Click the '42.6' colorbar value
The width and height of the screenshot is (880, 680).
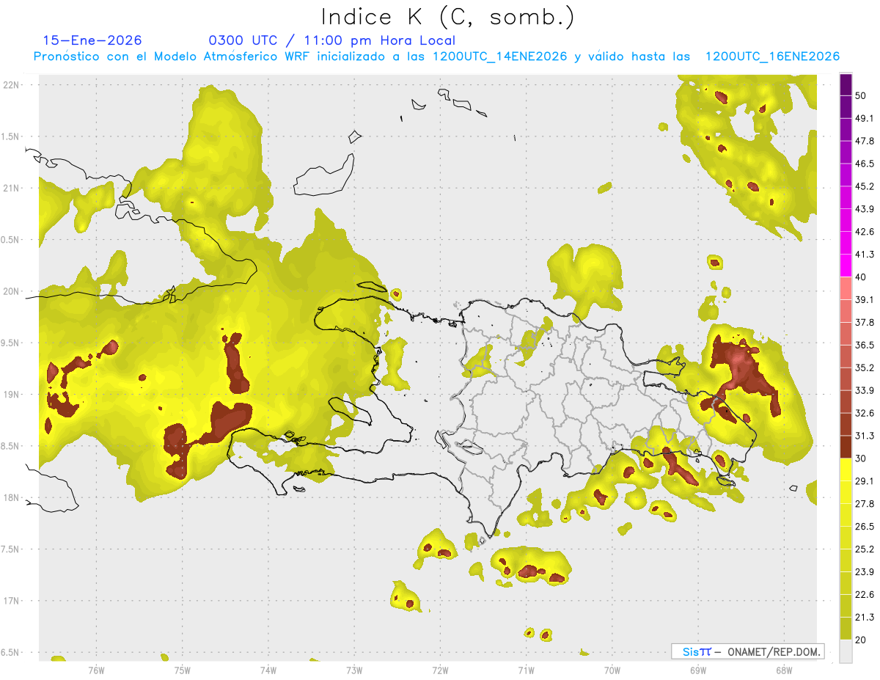pyautogui.click(x=865, y=232)
